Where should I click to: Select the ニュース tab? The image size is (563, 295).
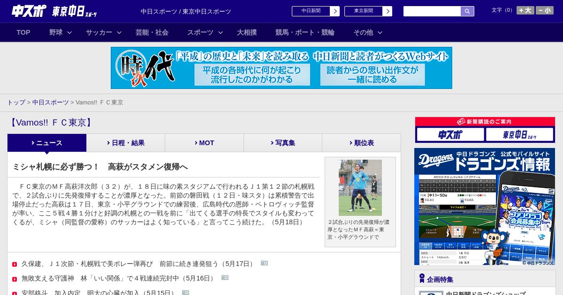click(x=47, y=143)
